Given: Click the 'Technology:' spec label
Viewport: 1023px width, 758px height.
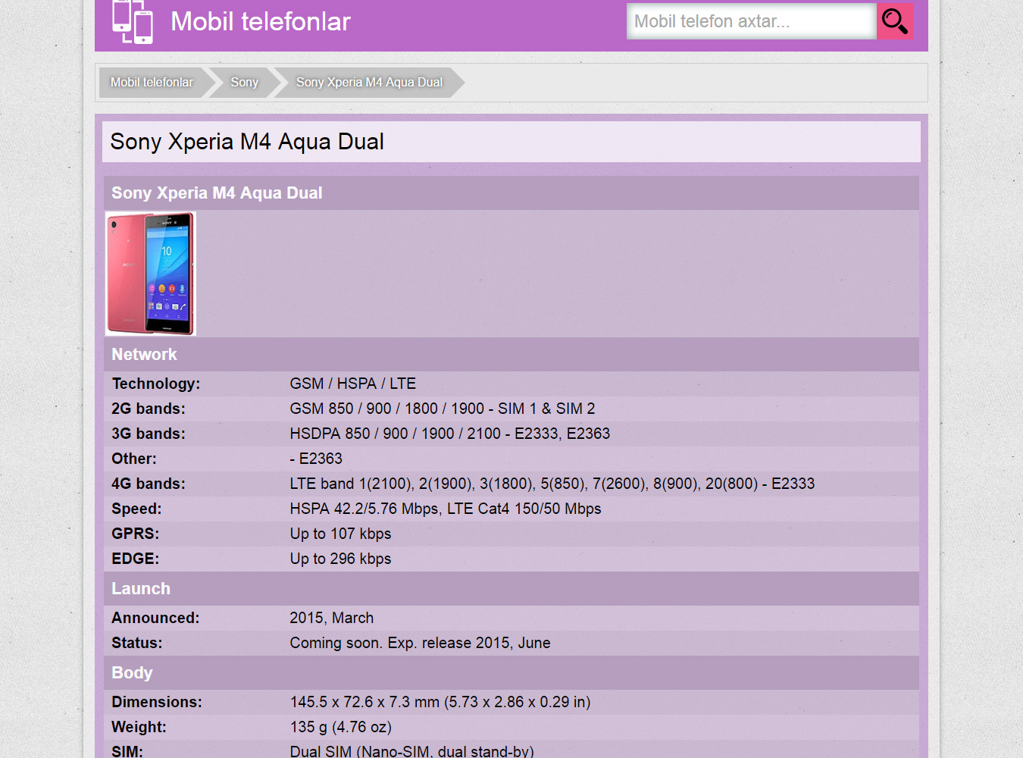Looking at the screenshot, I should [x=155, y=384].
